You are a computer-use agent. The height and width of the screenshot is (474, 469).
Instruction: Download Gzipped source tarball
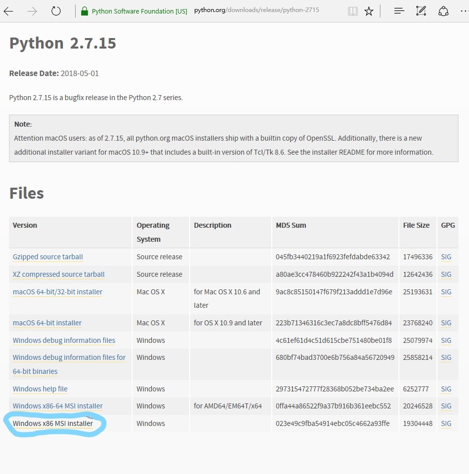pyautogui.click(x=48, y=257)
